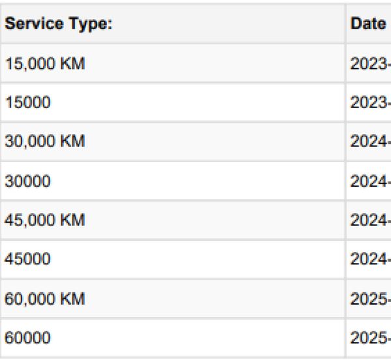
Task: Click the date beside 45000
Action: coord(371,259)
